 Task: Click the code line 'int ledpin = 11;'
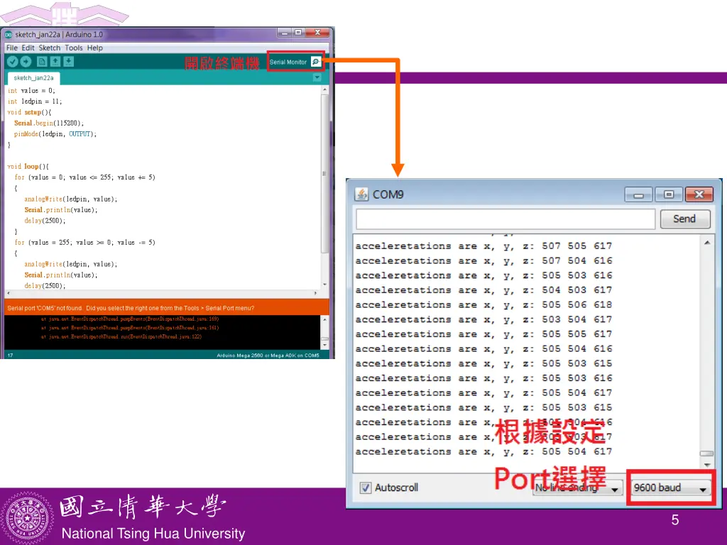tap(35, 101)
